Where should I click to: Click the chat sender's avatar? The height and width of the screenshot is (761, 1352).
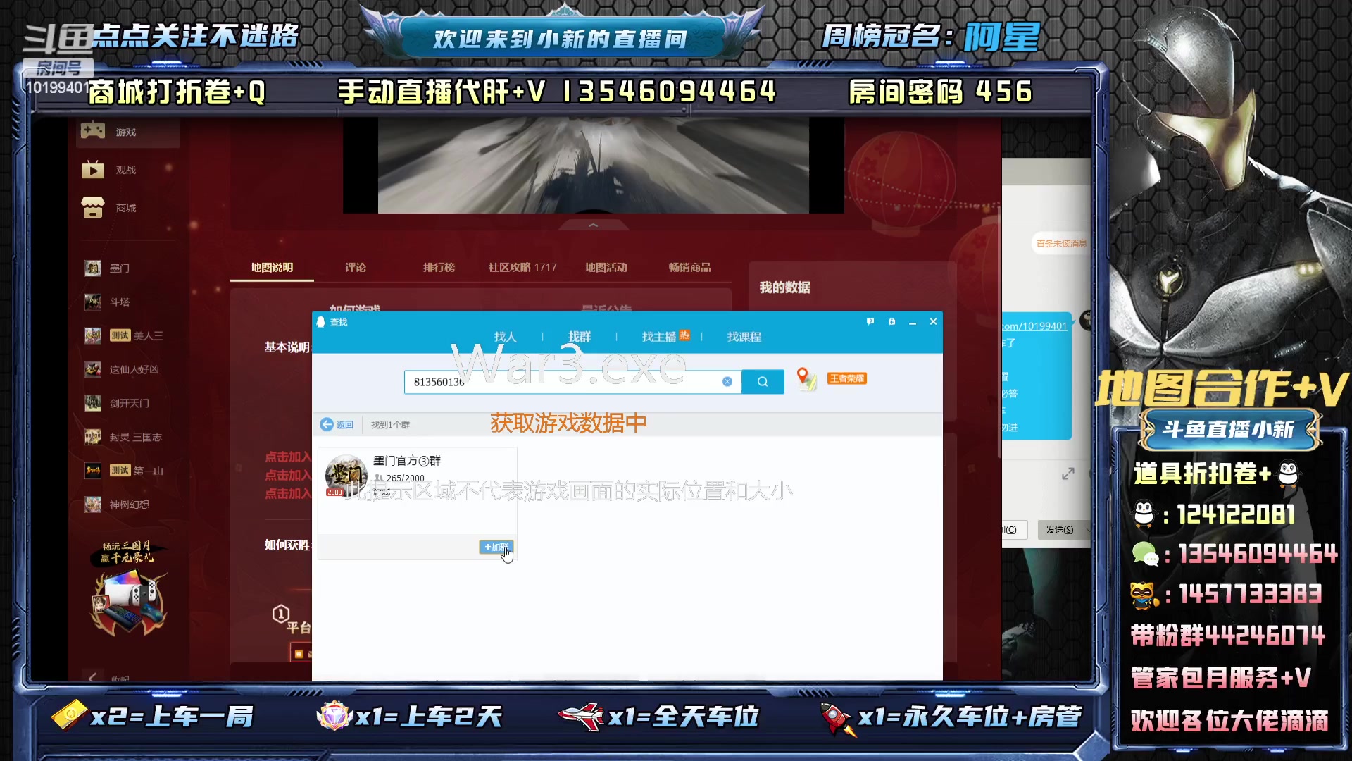point(1086,321)
